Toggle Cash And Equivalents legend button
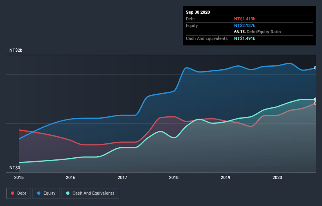 [90, 193]
